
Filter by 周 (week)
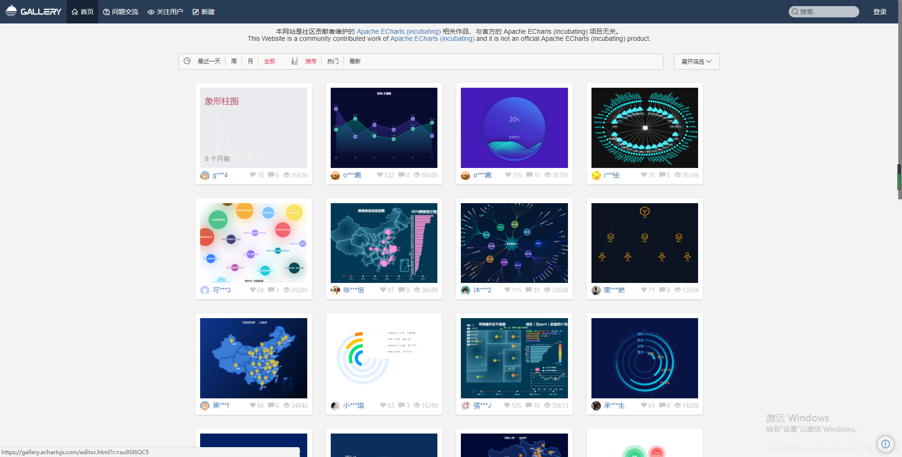click(x=234, y=61)
